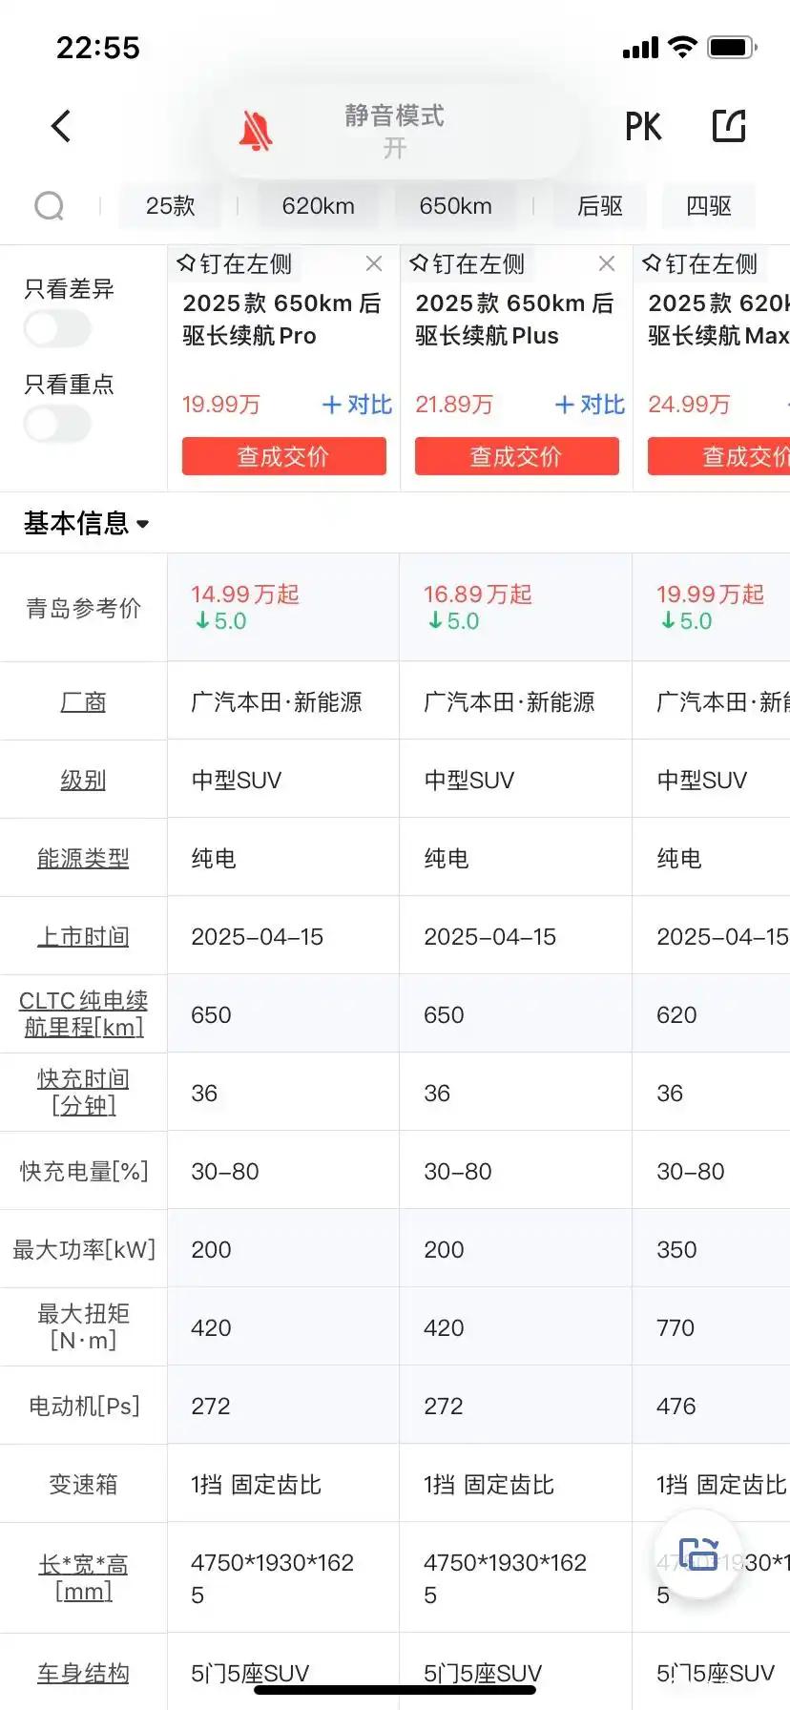Tap the share icon
790x1710 pixels.
click(x=729, y=126)
